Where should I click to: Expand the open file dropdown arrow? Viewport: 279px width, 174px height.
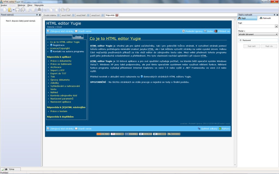pyautogui.click(x=14, y=10)
